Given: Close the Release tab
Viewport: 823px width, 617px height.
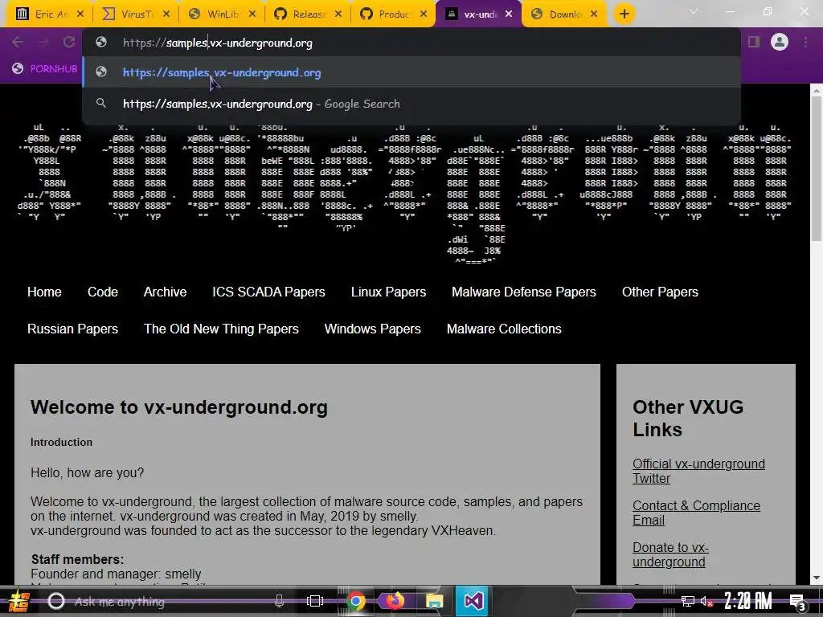Looking at the screenshot, I should (338, 14).
